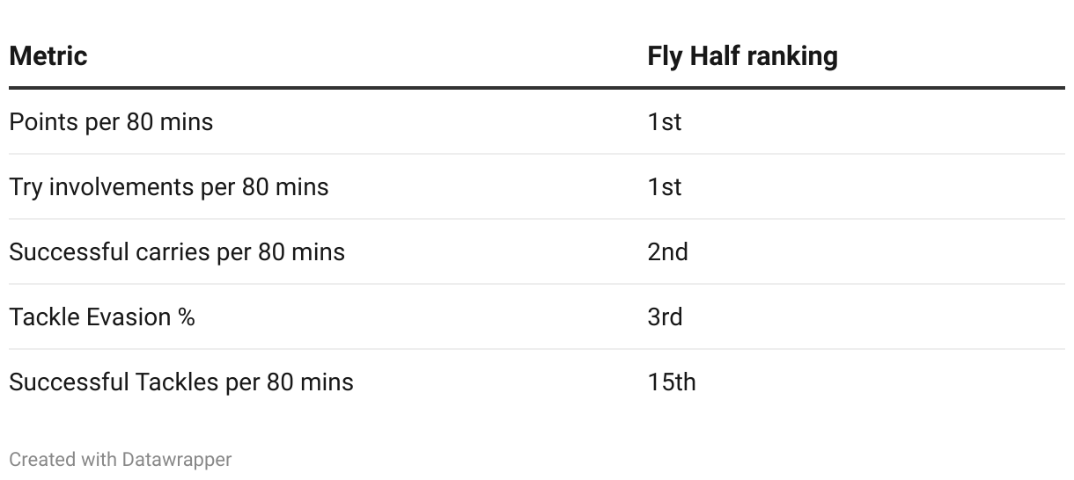Select the Points per 80 mins cell

[111, 121]
